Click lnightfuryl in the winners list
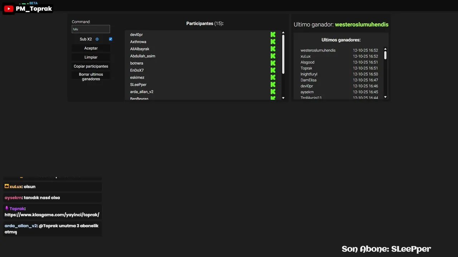458x257 pixels. tap(309, 74)
